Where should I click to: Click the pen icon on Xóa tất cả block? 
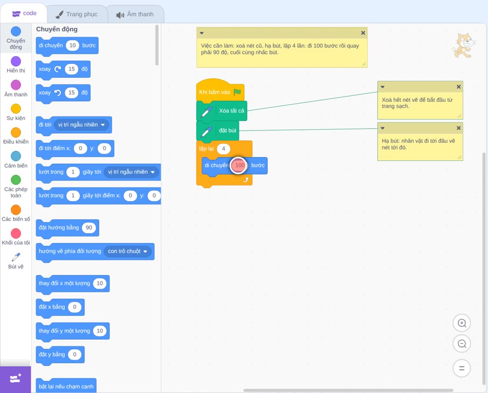206,111
